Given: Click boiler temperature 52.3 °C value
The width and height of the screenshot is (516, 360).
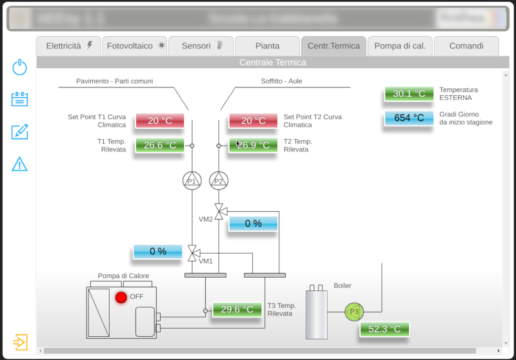Looking at the screenshot, I should point(384,329).
